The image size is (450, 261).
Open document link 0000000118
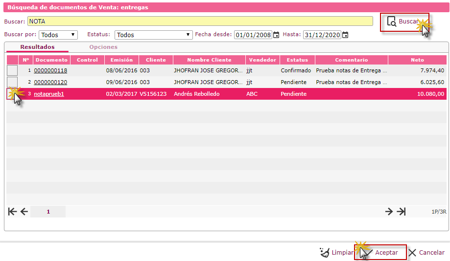[x=50, y=70]
